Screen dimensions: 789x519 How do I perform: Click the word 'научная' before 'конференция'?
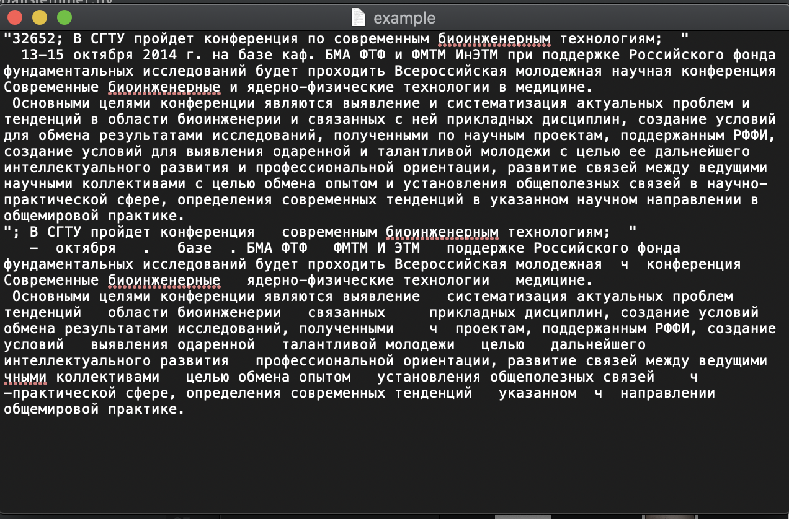(641, 71)
